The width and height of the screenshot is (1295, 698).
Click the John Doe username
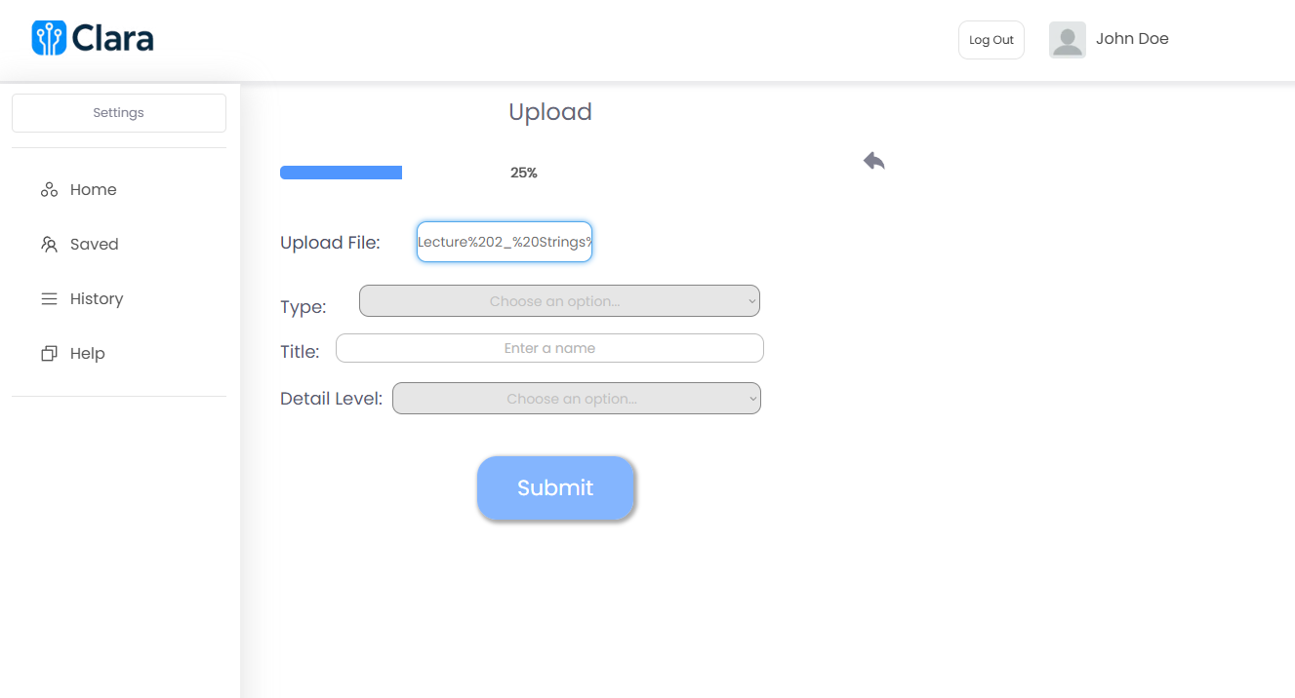pos(1132,39)
